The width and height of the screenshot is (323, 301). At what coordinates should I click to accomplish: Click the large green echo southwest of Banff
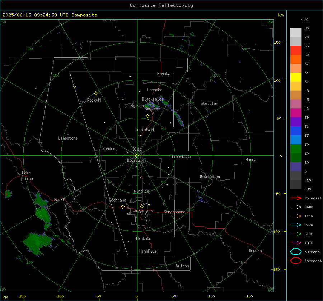(37, 243)
